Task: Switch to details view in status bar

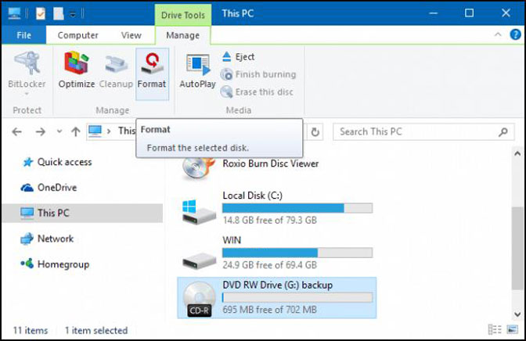Action: (x=495, y=329)
